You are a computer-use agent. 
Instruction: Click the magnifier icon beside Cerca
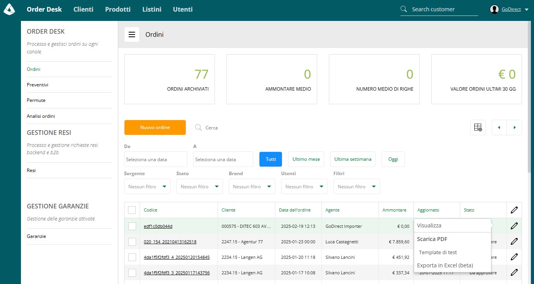[x=199, y=127]
